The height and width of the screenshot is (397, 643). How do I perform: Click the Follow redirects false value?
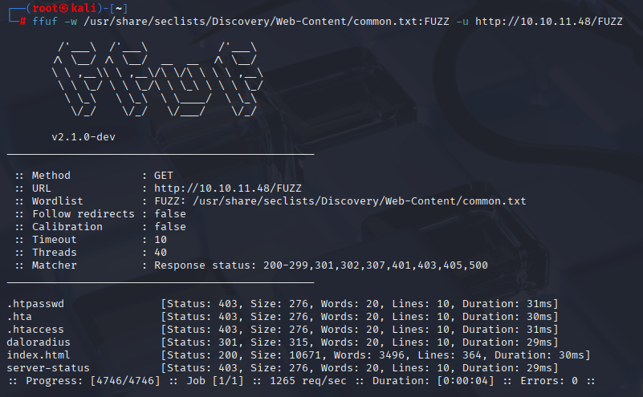[x=170, y=214]
